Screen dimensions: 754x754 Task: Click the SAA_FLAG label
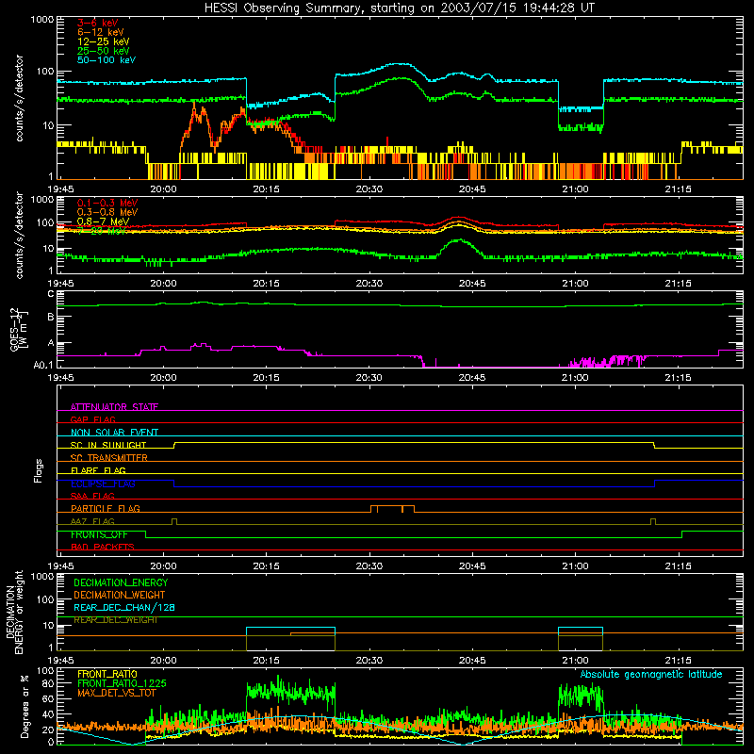coord(92,496)
